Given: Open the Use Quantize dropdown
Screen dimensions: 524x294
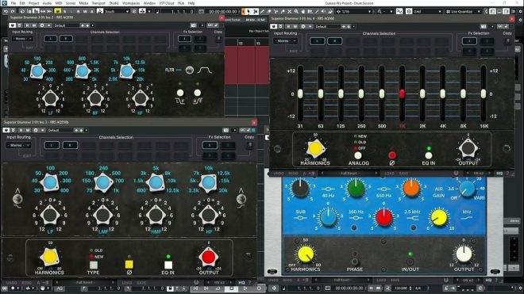Looking at the screenshot, I should tap(463, 11).
